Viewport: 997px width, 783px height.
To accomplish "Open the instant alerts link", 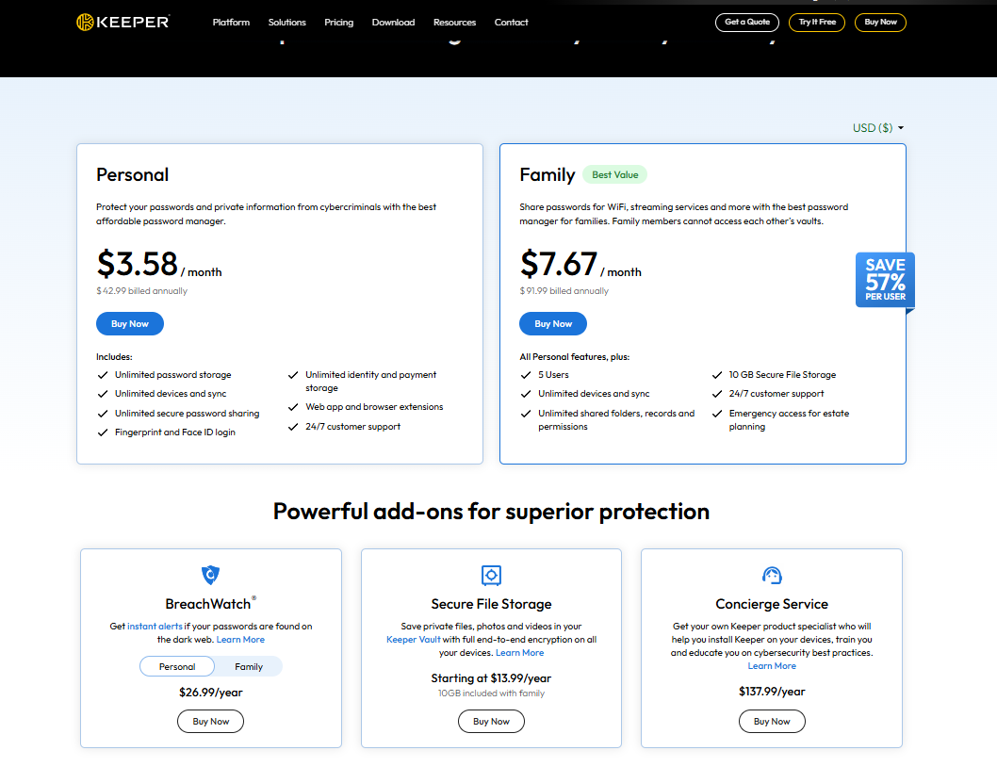I will tap(155, 626).
